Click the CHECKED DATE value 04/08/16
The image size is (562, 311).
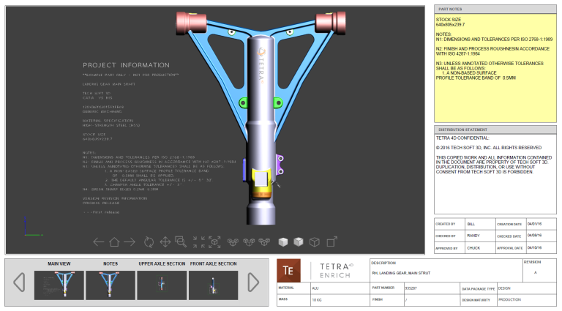(541, 236)
